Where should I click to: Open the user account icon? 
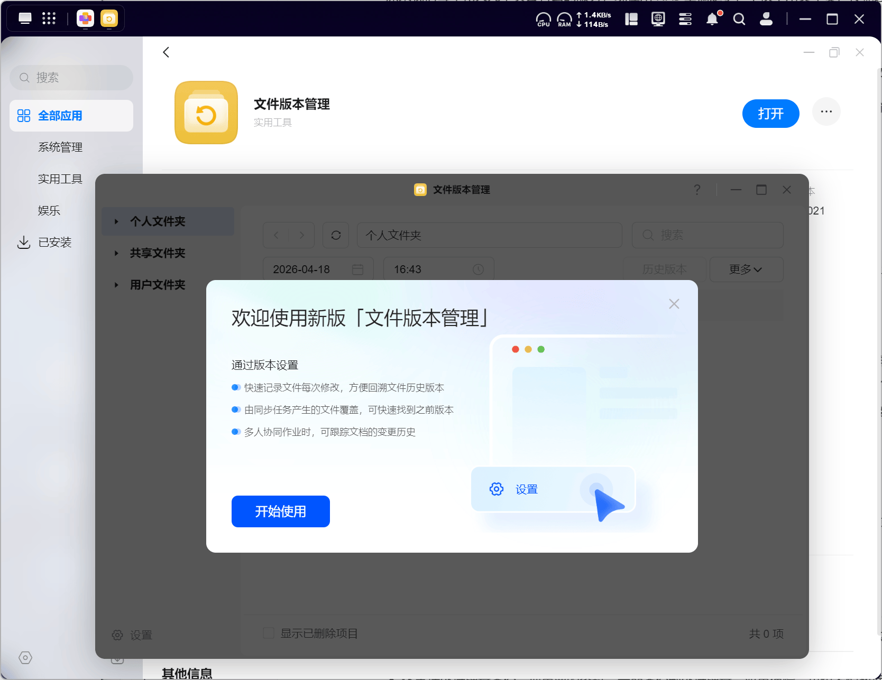click(x=766, y=20)
